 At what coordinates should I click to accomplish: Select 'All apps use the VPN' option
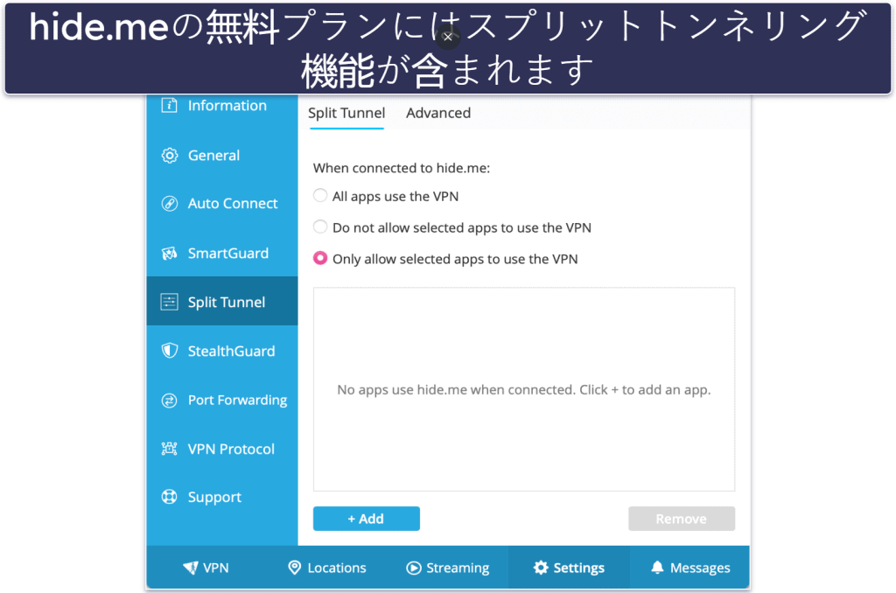tap(320, 196)
